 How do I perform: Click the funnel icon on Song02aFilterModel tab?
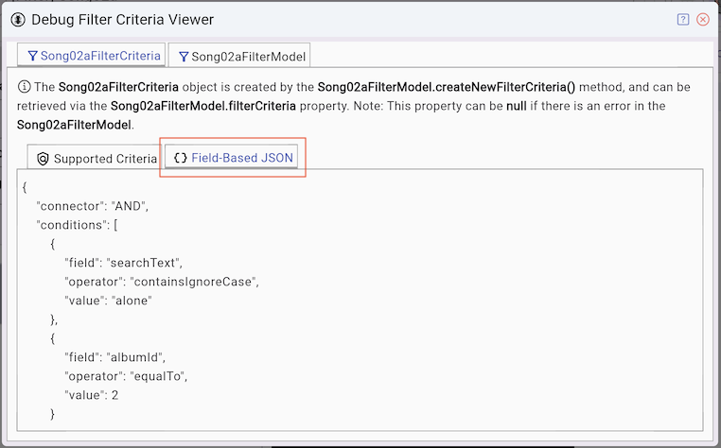[x=183, y=57]
